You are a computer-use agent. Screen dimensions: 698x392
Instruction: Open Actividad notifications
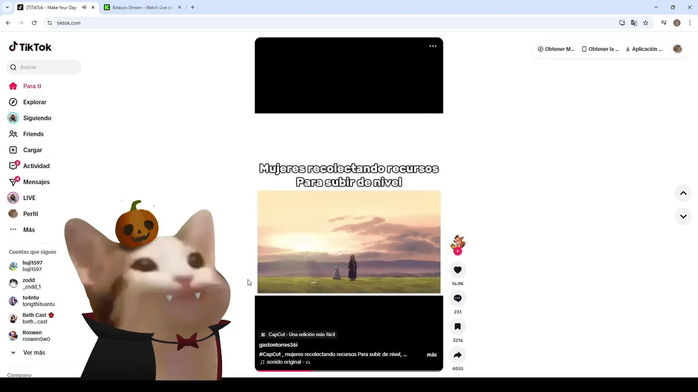[x=36, y=166]
